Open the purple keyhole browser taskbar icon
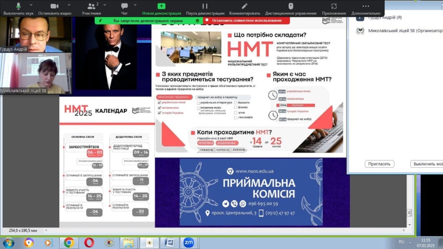The width and height of the screenshot is (443, 249). (x=29, y=243)
